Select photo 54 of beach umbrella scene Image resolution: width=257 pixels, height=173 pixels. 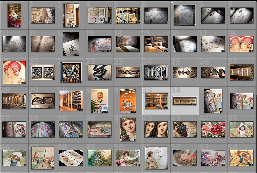point(242,158)
